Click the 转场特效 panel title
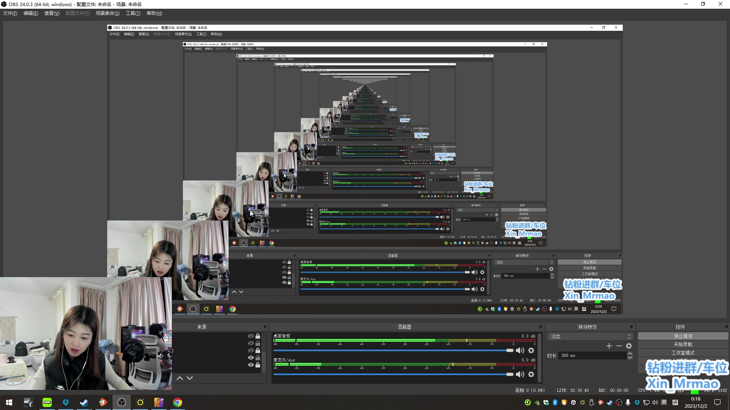Image resolution: width=730 pixels, height=410 pixels. point(587,327)
